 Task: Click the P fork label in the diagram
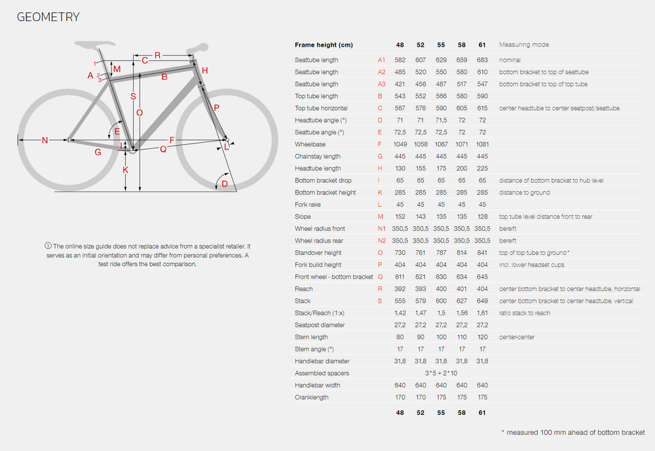[217, 107]
